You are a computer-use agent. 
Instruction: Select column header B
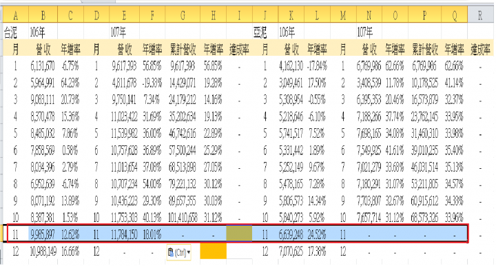(43, 15)
